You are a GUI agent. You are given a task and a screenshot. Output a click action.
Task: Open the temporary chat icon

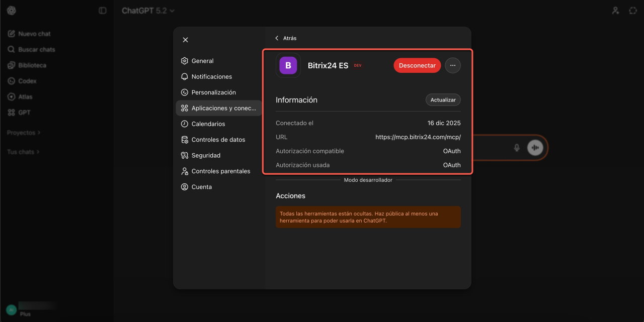point(633,11)
